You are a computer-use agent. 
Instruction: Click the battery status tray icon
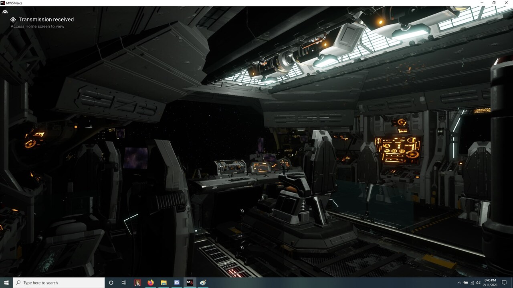[466, 283]
